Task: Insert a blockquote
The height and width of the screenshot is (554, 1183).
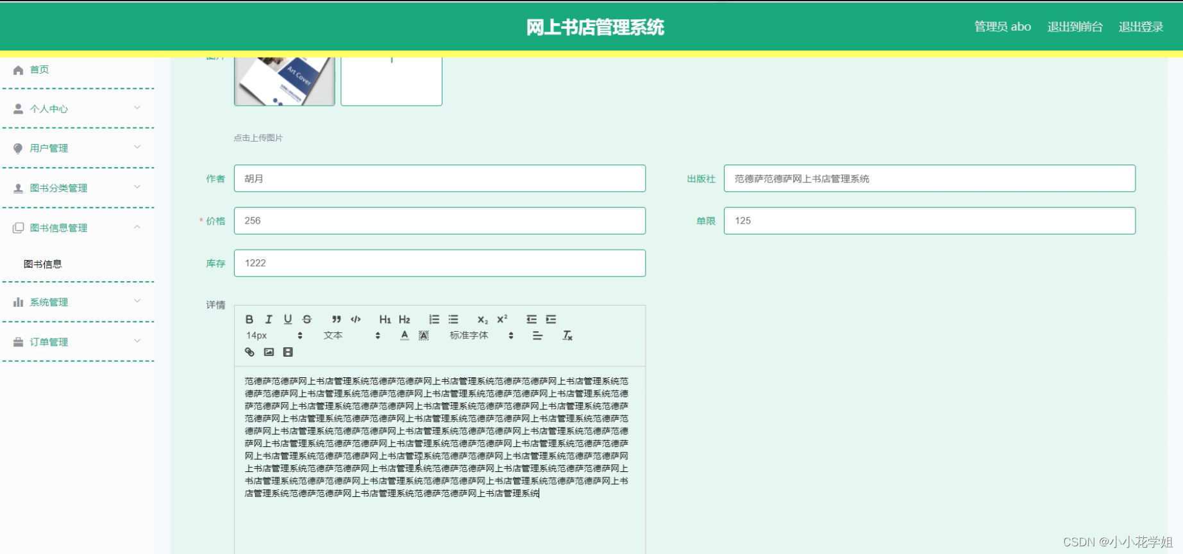Action: [336, 319]
